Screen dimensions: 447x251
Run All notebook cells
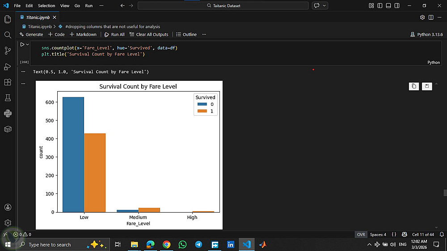tap(114, 34)
